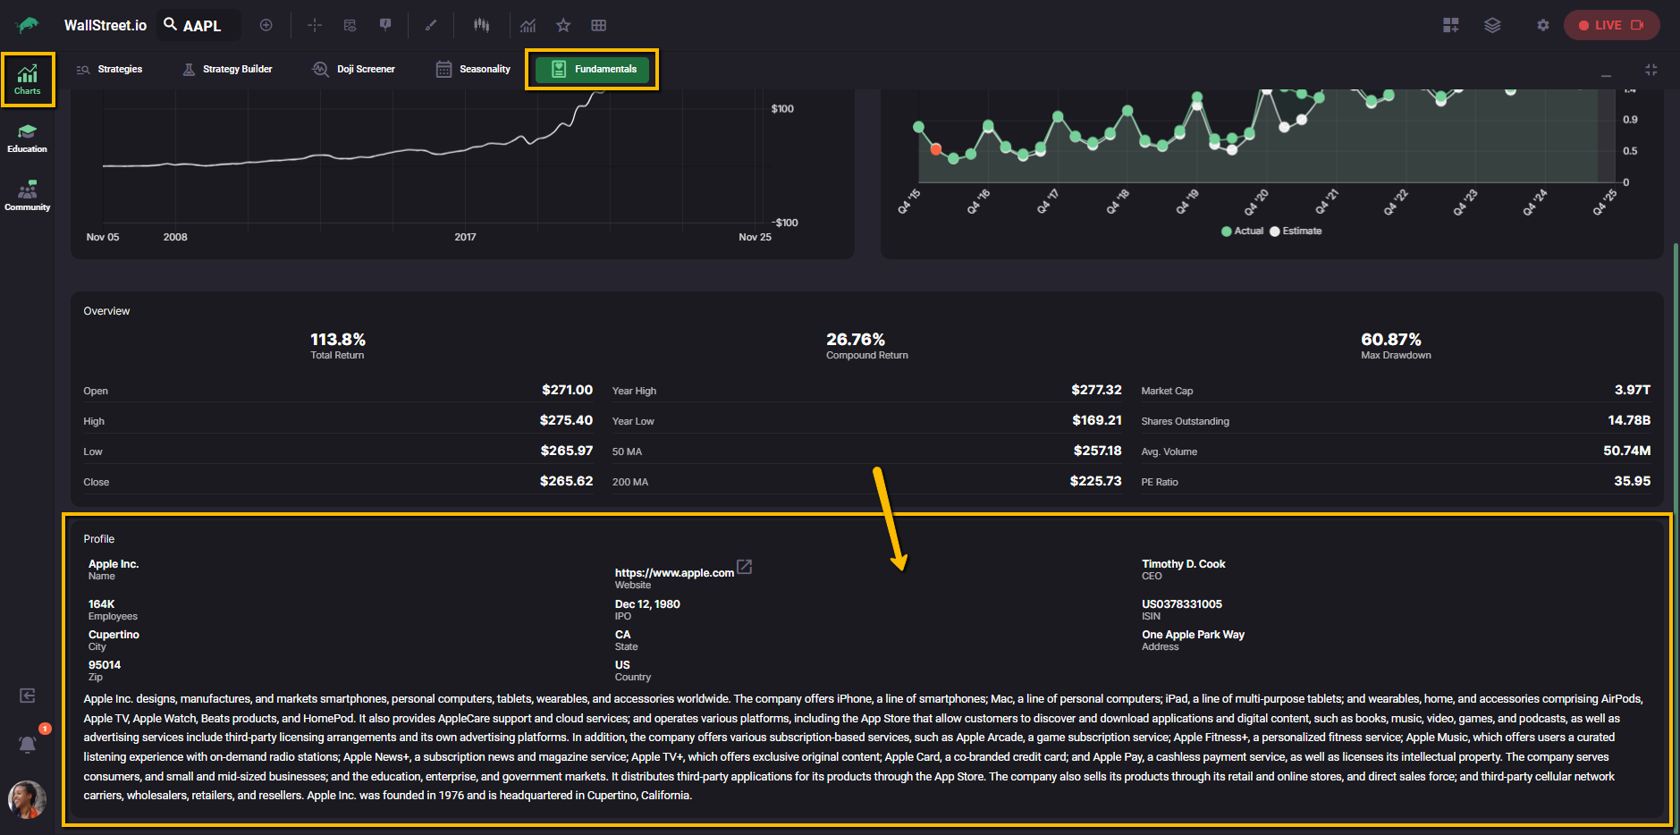The width and height of the screenshot is (1680, 835).
Task: Click the AAPL symbol search field
Action: point(200,25)
